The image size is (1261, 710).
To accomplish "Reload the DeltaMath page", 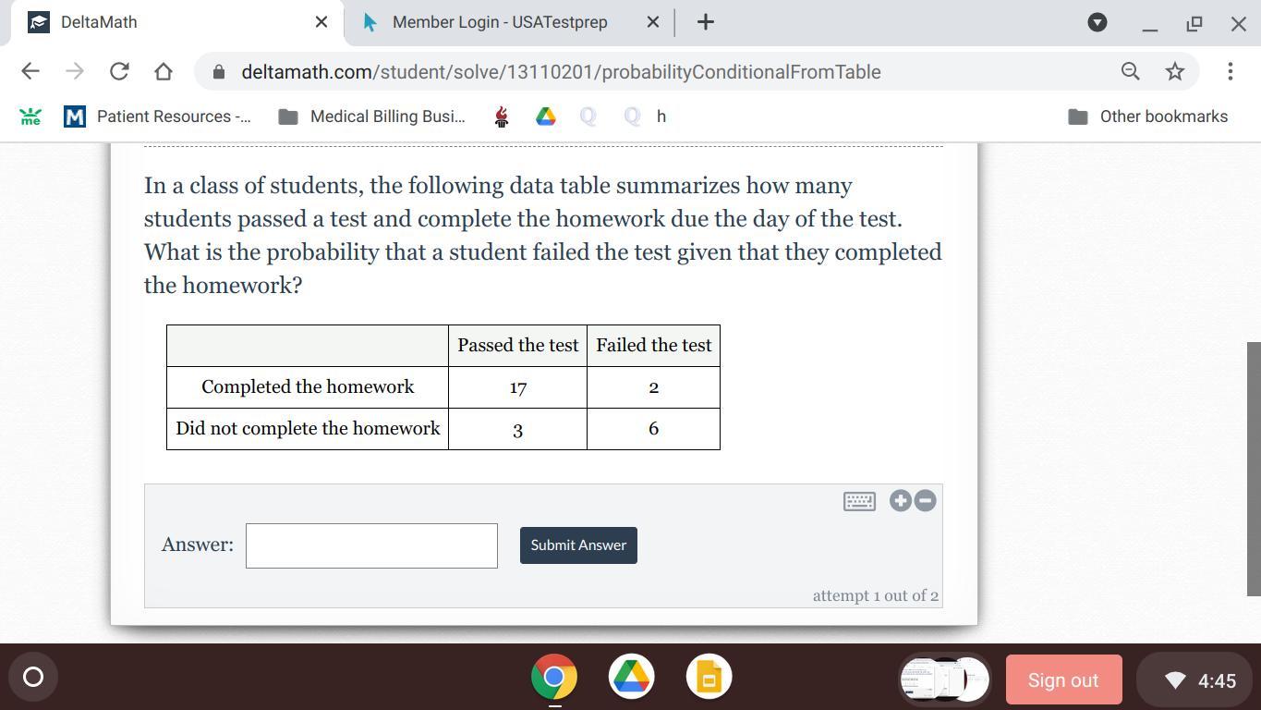I will [x=119, y=71].
